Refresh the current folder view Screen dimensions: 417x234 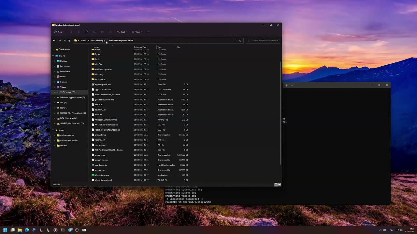pyautogui.click(x=240, y=41)
